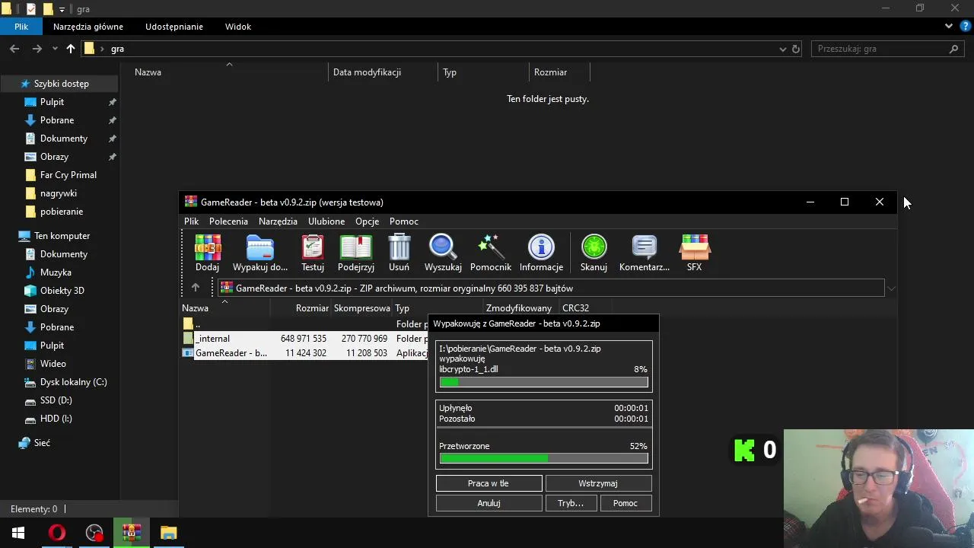Viewport: 974px width, 548px height.
Task: Click the Explorer up-folder arrow
Action: pyautogui.click(x=70, y=49)
